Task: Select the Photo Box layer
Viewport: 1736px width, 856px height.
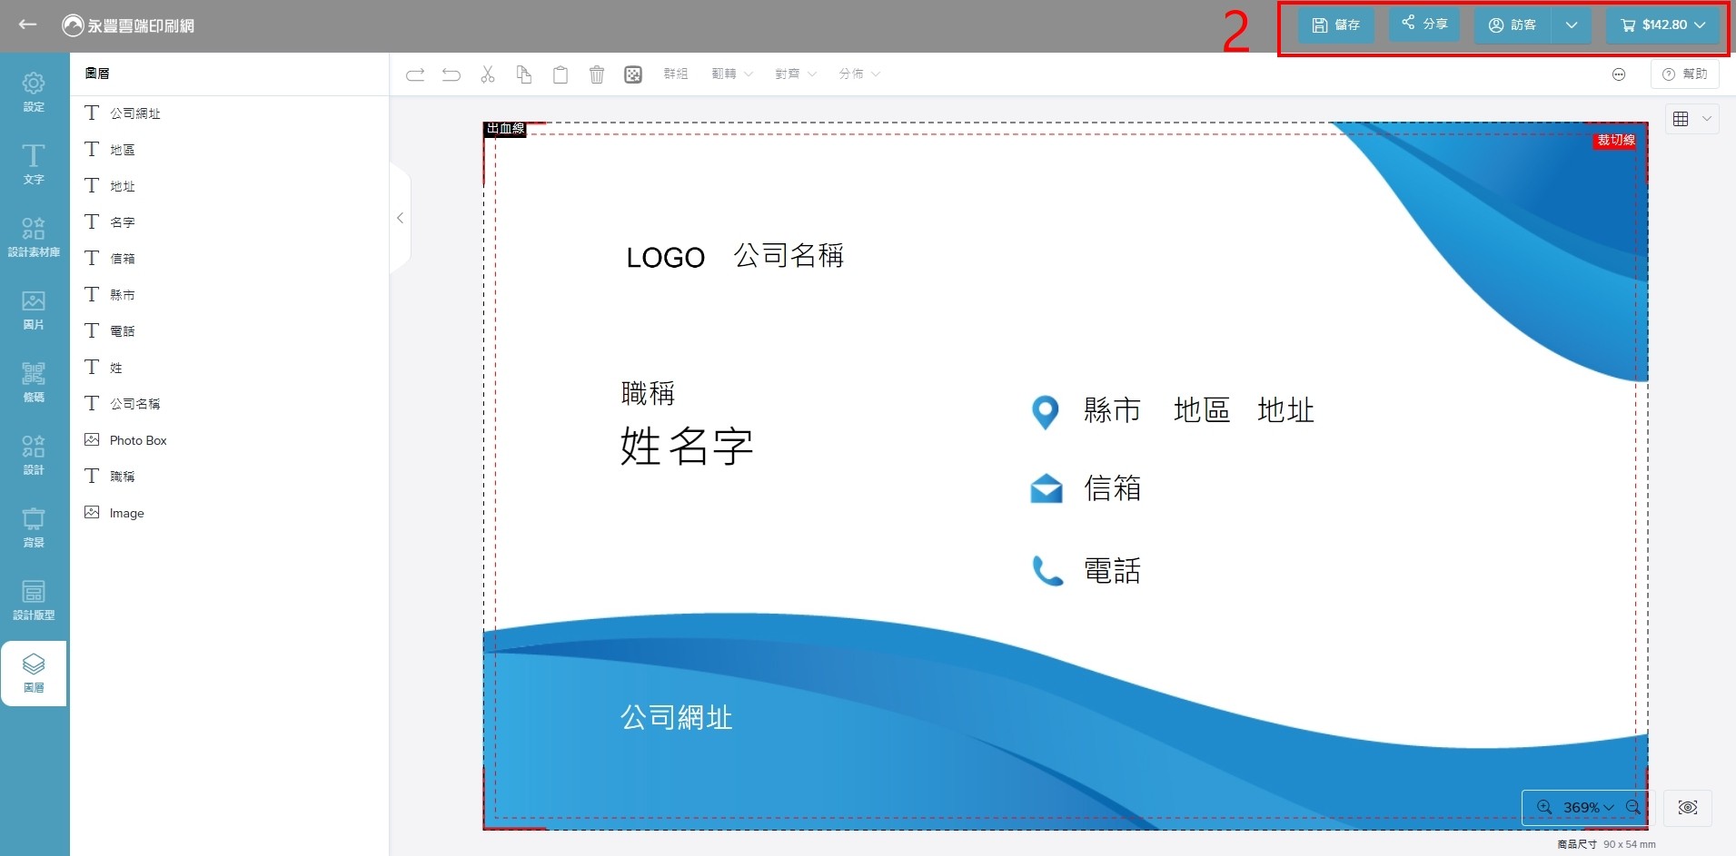Action: [138, 440]
